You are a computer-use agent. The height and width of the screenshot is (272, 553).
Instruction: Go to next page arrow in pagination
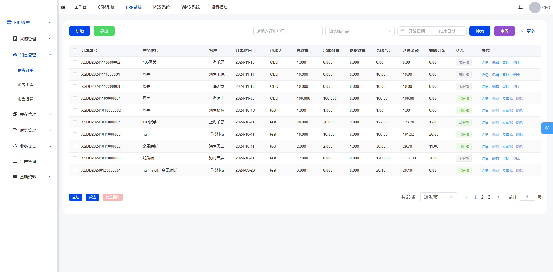point(498,197)
